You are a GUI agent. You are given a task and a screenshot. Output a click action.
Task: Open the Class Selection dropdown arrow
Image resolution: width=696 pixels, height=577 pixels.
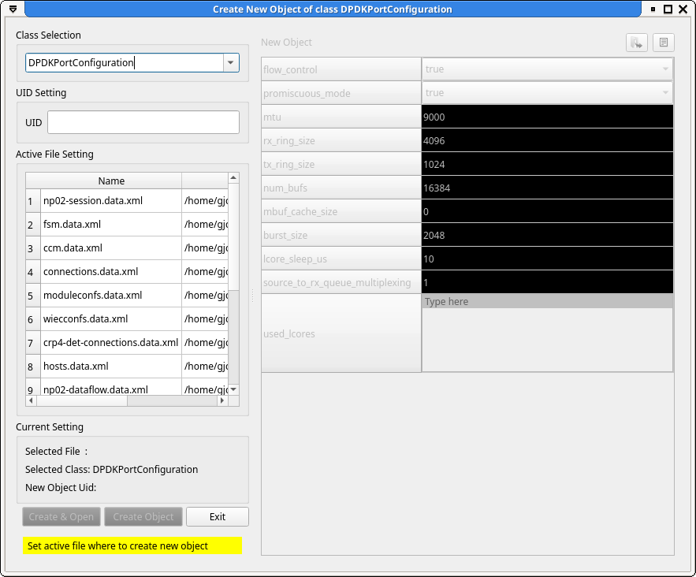click(x=230, y=62)
